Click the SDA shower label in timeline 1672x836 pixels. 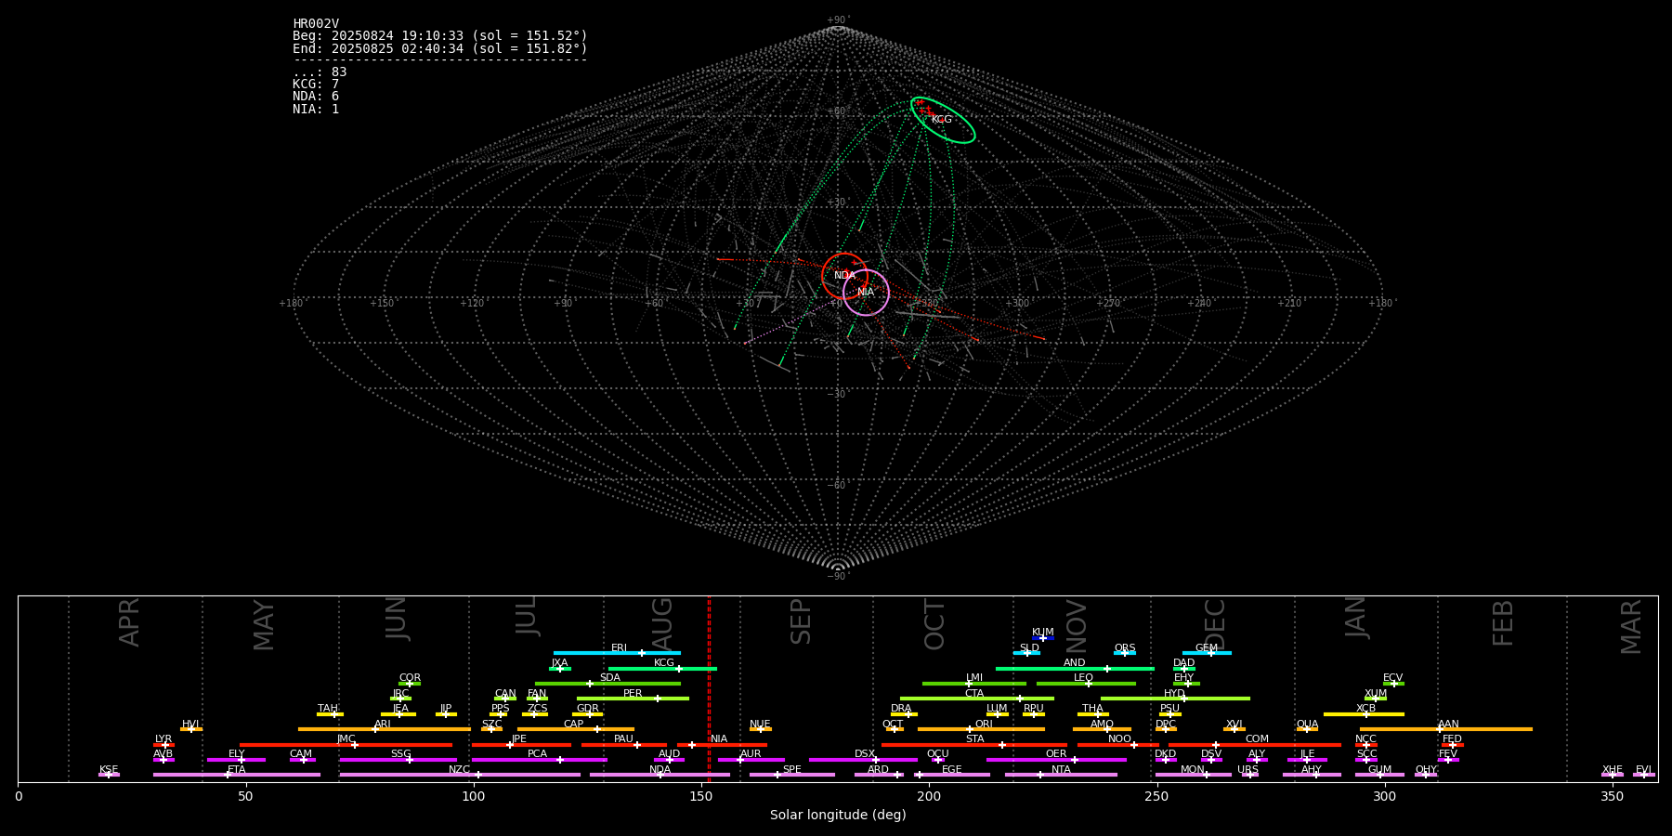click(x=610, y=678)
